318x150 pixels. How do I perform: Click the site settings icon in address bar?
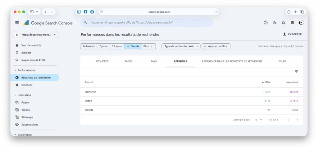tap(102, 12)
